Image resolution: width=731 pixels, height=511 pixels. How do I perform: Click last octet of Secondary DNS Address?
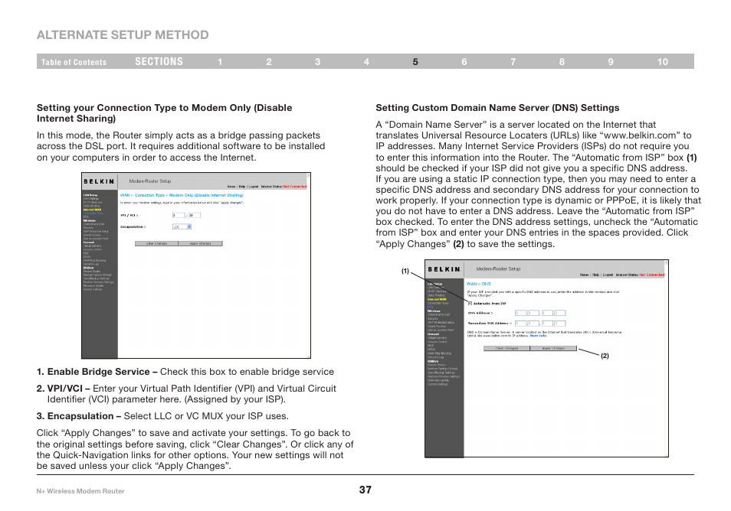pos(560,324)
